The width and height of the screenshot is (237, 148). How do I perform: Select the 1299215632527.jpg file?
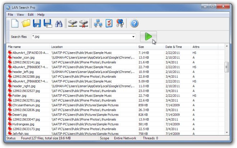pos(26,91)
